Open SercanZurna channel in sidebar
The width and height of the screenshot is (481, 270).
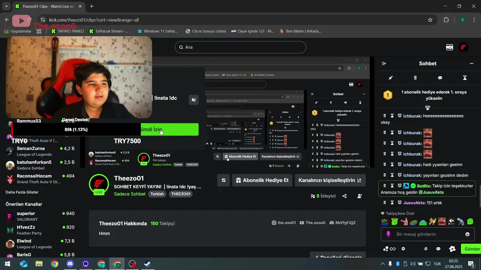click(40, 151)
